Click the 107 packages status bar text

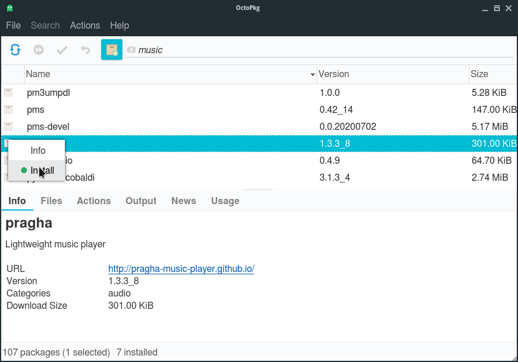coord(56,353)
